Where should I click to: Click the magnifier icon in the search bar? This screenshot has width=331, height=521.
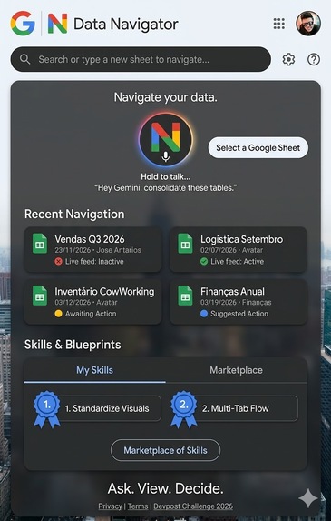(24, 59)
